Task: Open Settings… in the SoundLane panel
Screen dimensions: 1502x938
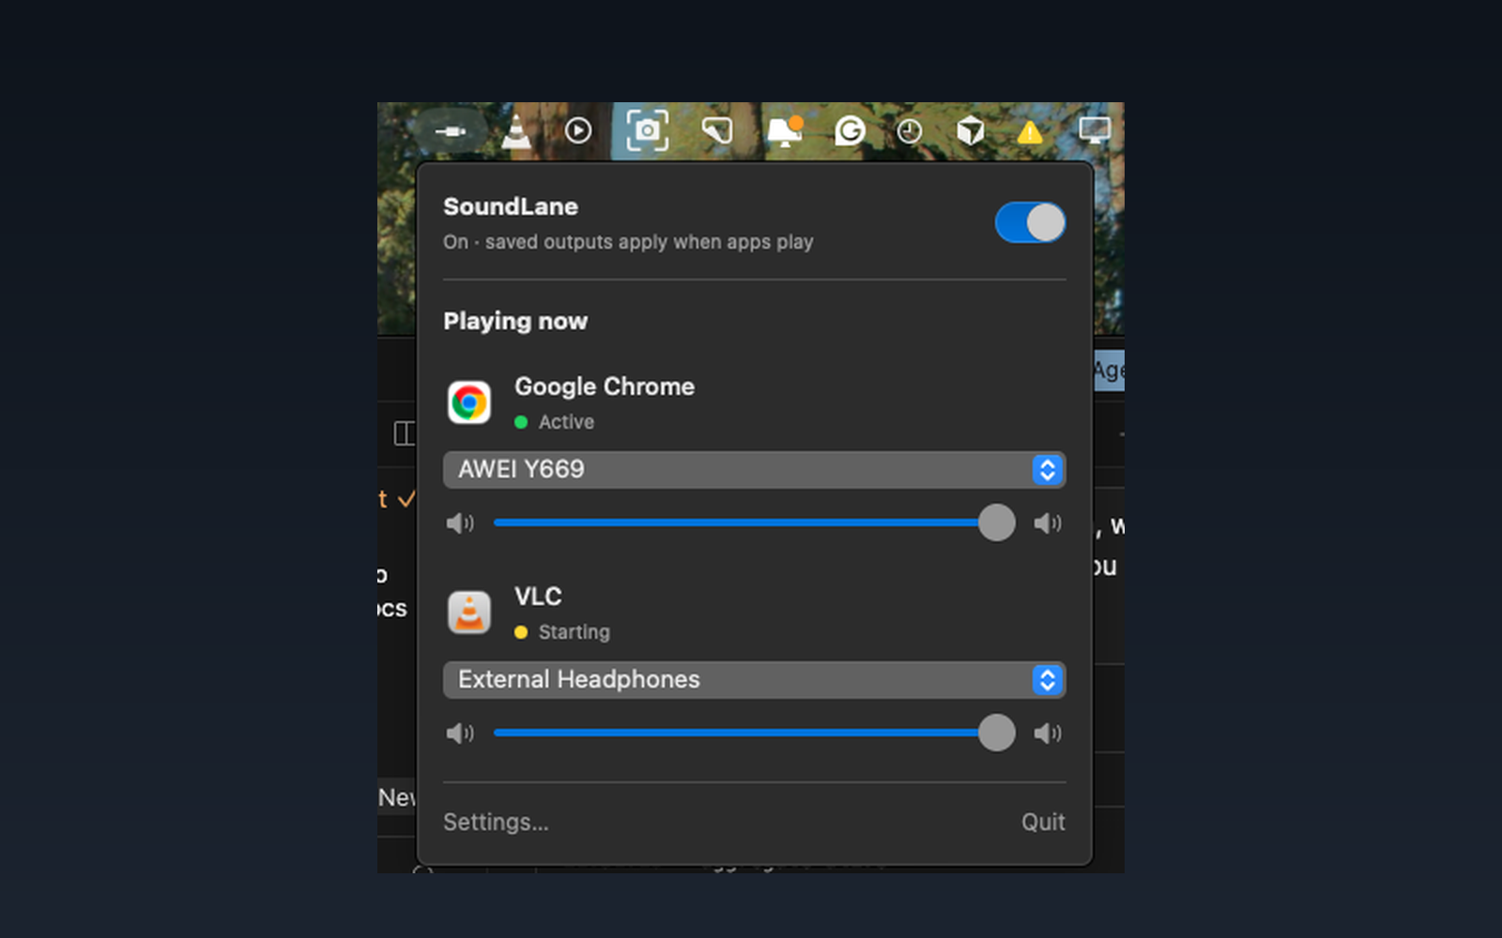Action: pos(496,822)
